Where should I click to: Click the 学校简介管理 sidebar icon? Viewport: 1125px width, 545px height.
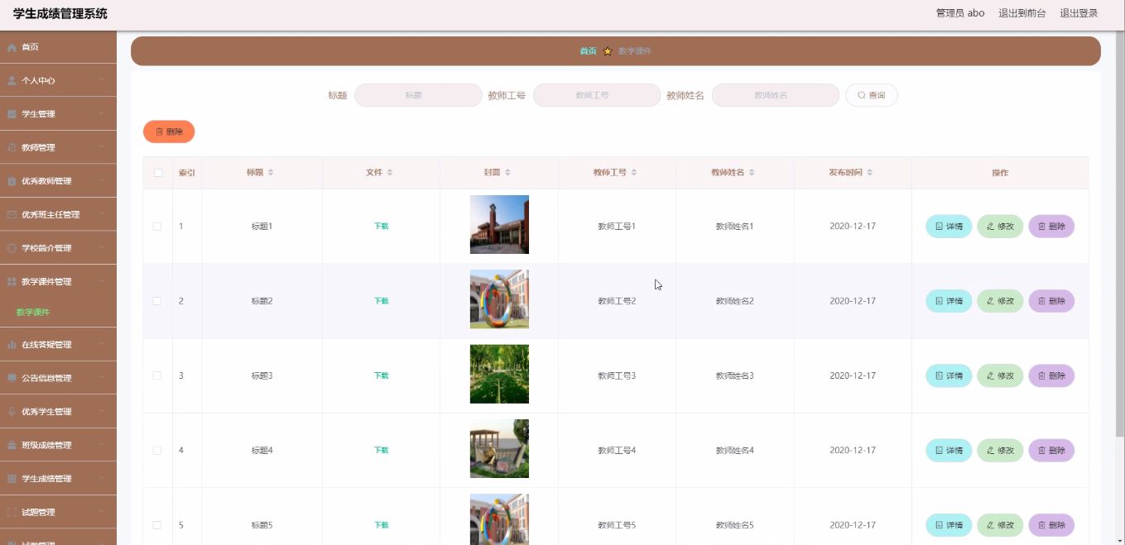coord(12,248)
